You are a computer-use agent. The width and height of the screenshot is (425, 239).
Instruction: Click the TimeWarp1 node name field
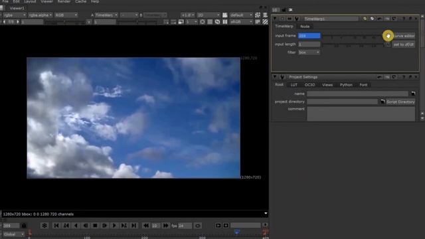pyautogui.click(x=331, y=19)
